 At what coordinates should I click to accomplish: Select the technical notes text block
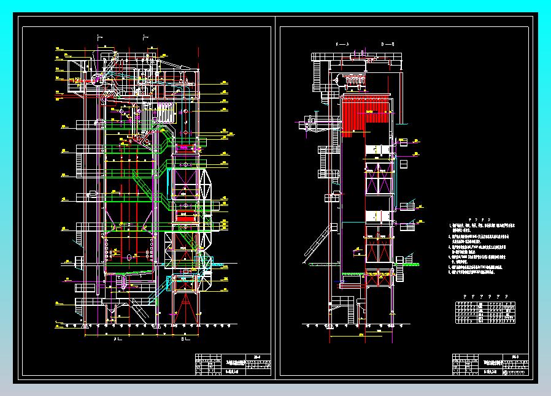[x=482, y=246]
